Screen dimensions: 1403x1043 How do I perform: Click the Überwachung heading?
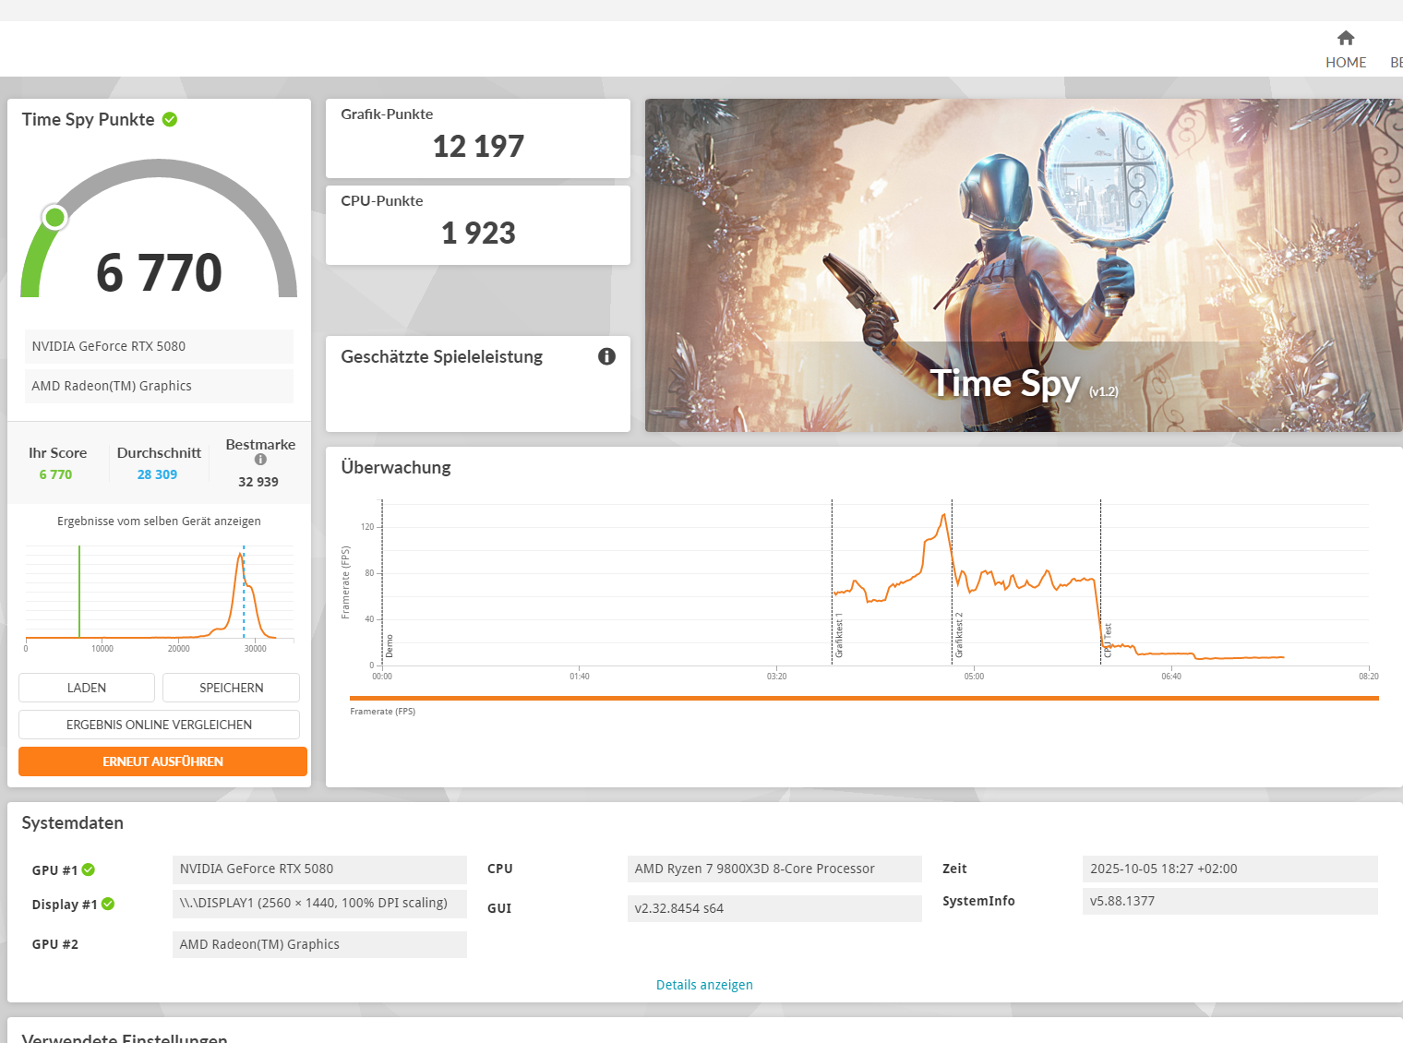point(396,467)
